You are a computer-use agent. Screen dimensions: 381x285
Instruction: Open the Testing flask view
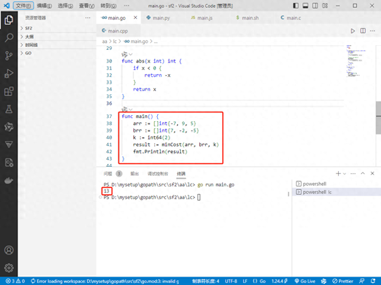click(9, 109)
